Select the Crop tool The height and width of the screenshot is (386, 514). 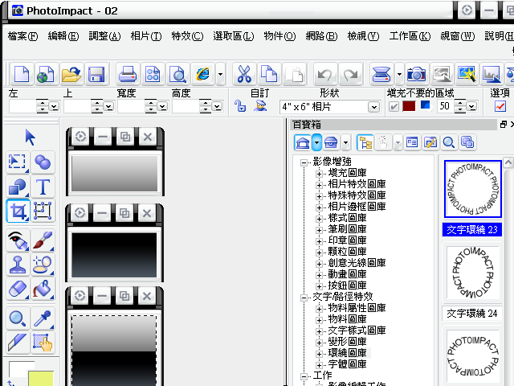pos(18,211)
